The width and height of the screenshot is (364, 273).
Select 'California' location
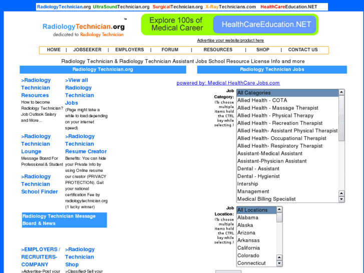click(256, 248)
